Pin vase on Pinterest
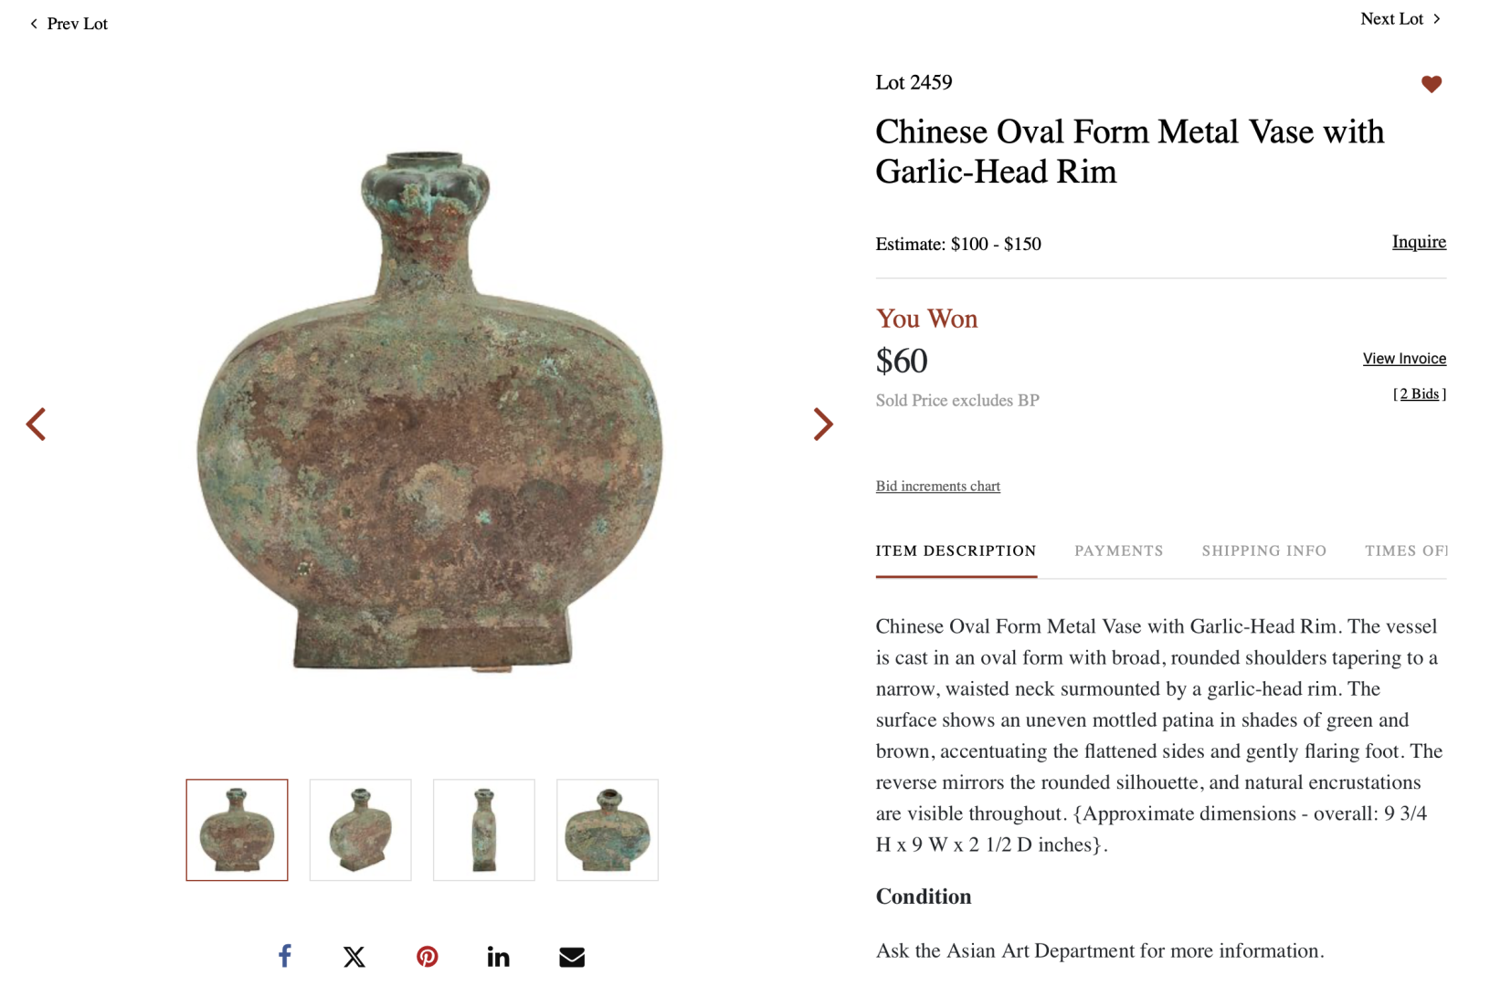The width and height of the screenshot is (1511, 986). coord(427,956)
